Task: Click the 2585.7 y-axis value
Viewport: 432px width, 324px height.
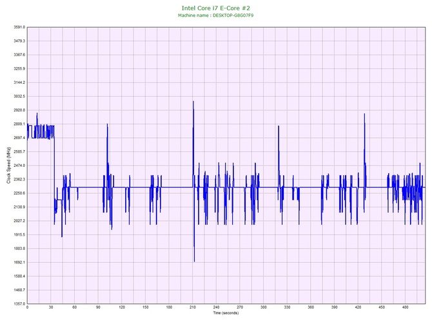Action: (x=19, y=151)
